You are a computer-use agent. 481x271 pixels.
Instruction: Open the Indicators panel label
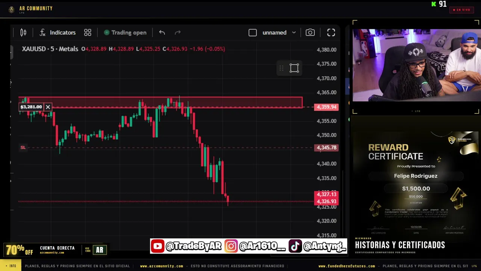63,33
